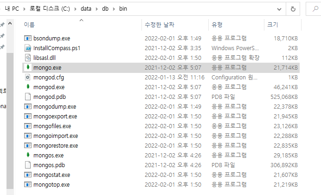Screen dimensions: 321x195
Task: Click the mongofiles.exe application icon
Action: (x=28, y=126)
